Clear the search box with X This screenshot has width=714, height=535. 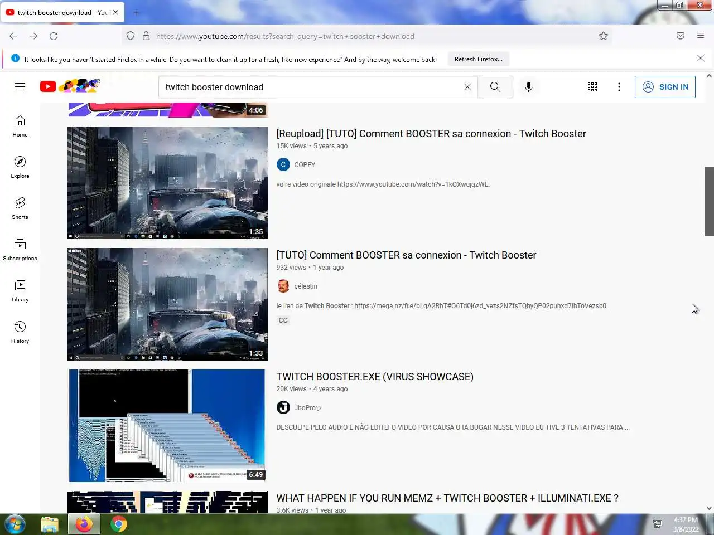coord(467,87)
